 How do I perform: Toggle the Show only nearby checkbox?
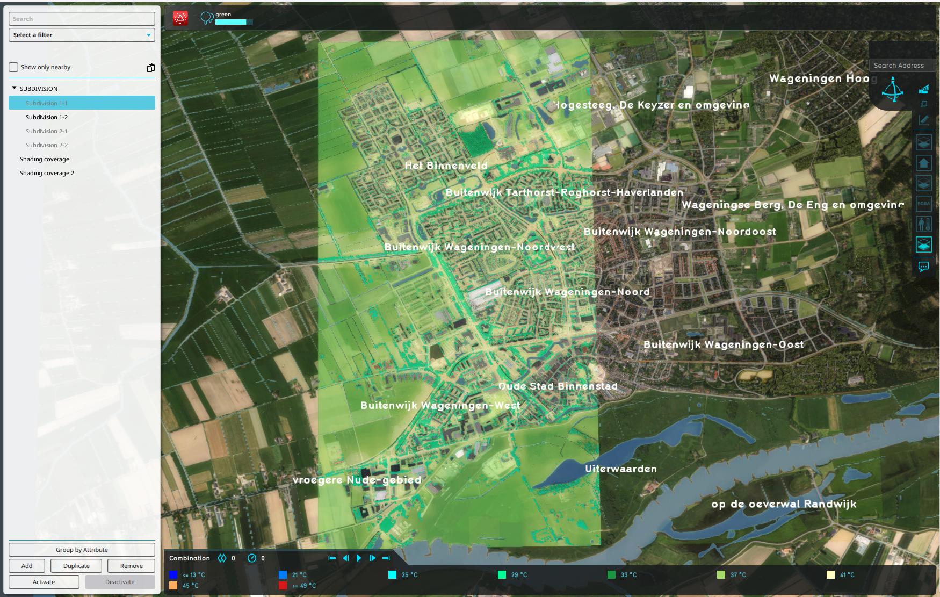click(x=14, y=67)
